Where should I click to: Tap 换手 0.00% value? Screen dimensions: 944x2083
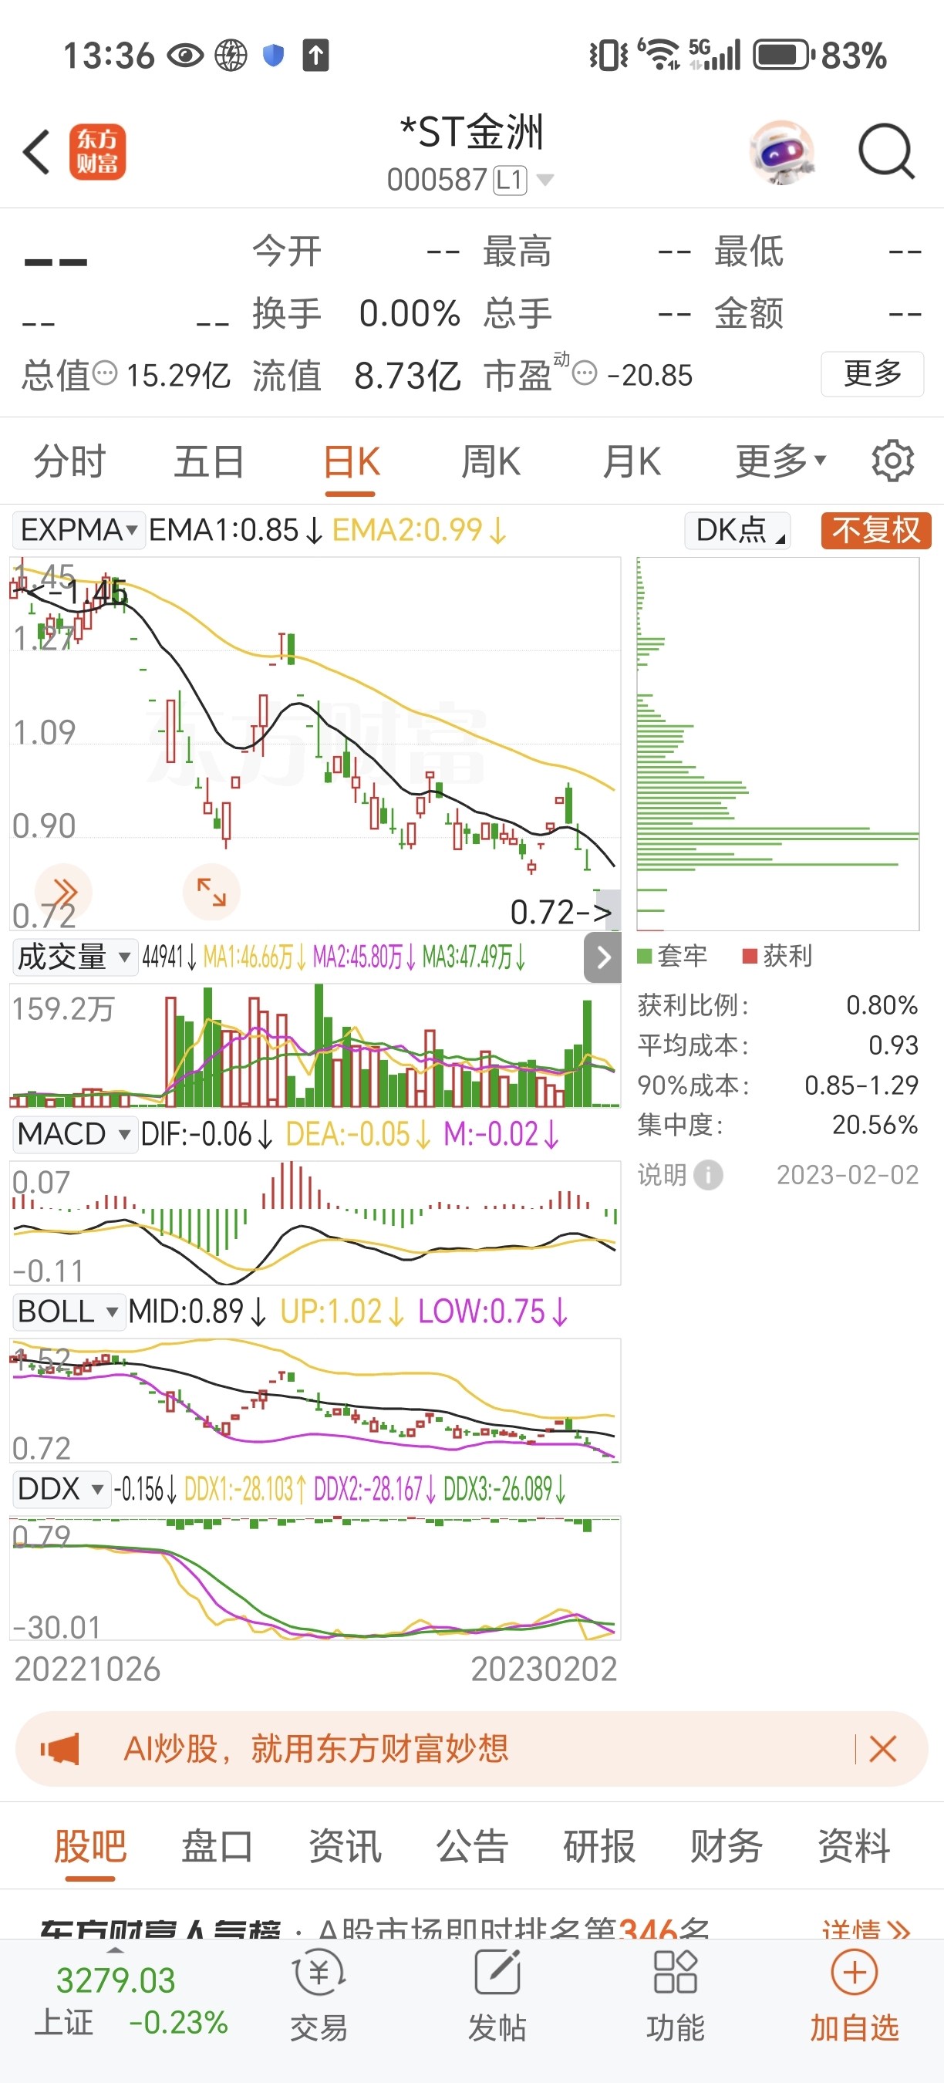click(x=409, y=314)
